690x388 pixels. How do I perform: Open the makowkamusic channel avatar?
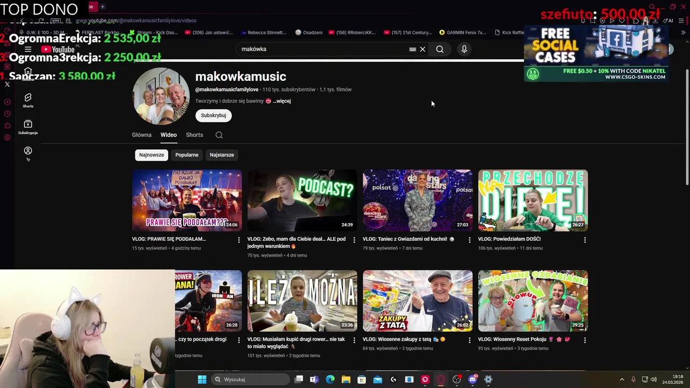[x=161, y=96]
